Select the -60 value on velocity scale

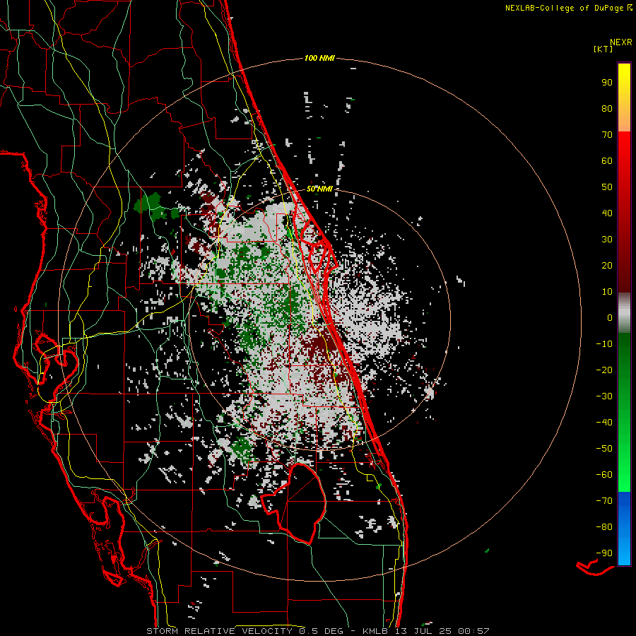(604, 475)
